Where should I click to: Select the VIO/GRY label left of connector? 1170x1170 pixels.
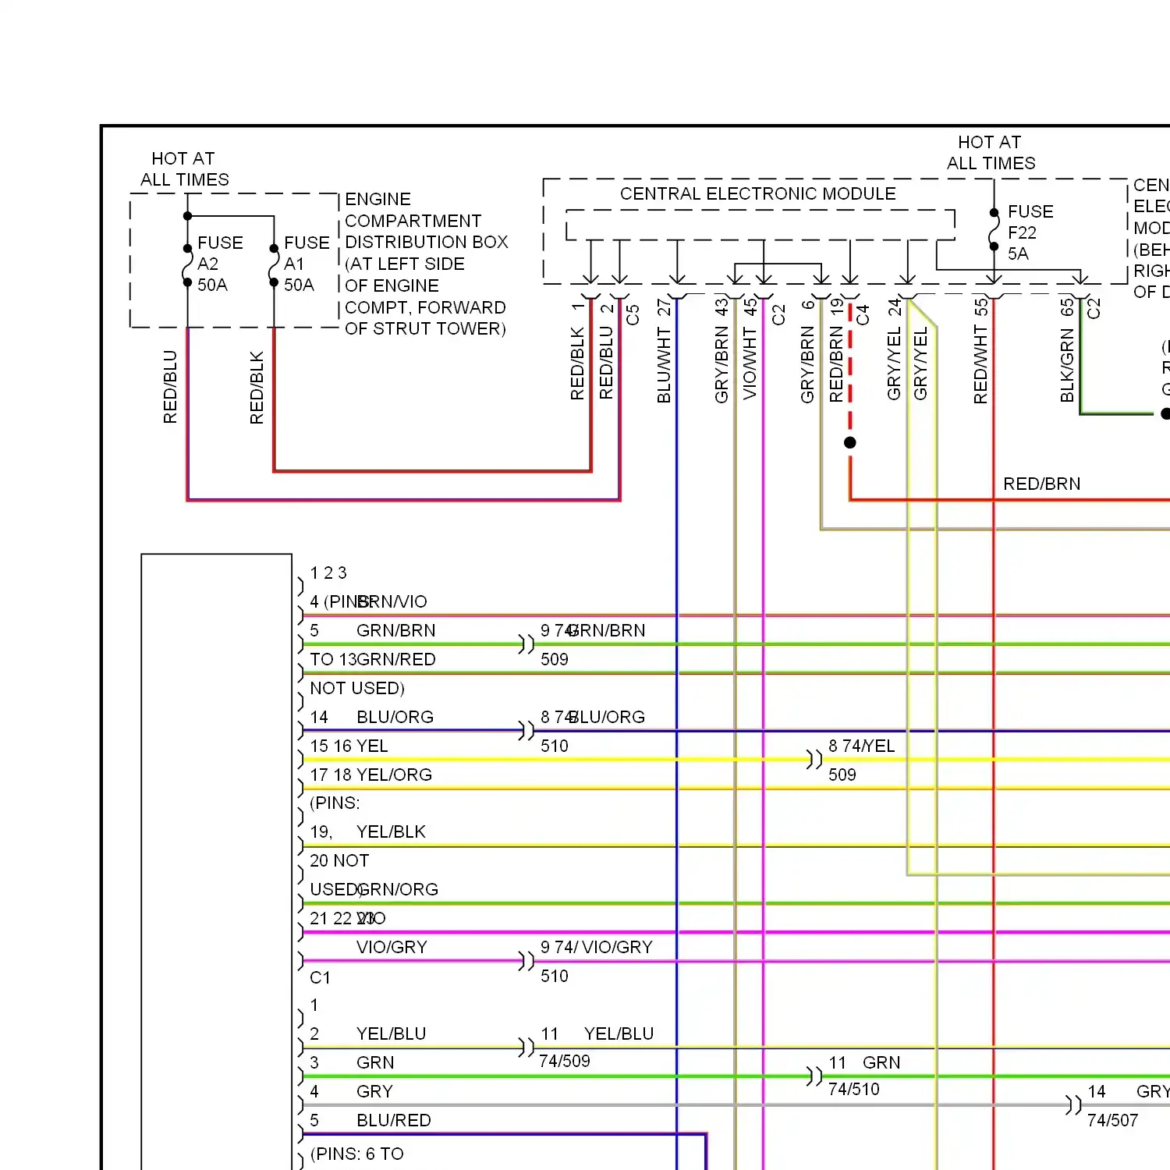point(392,947)
